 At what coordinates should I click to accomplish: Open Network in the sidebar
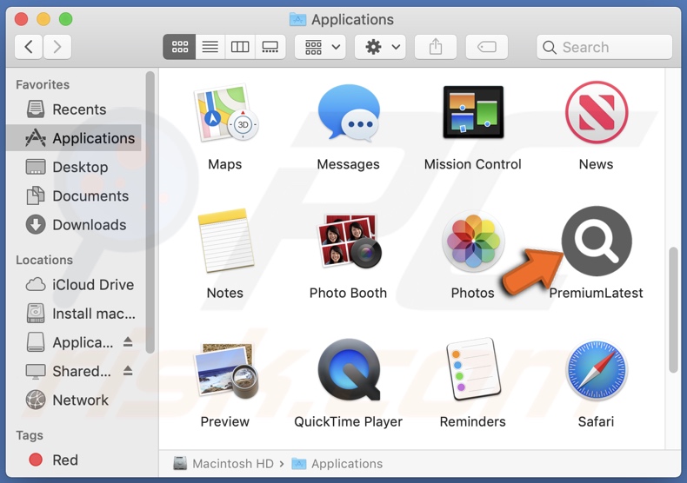74,400
